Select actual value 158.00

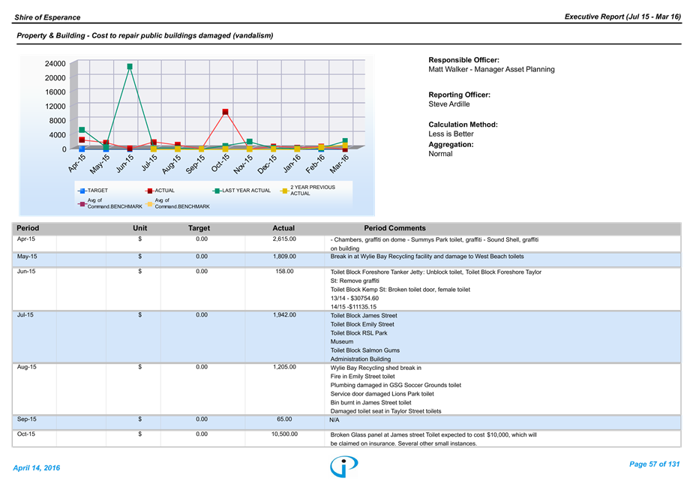coord(284,271)
